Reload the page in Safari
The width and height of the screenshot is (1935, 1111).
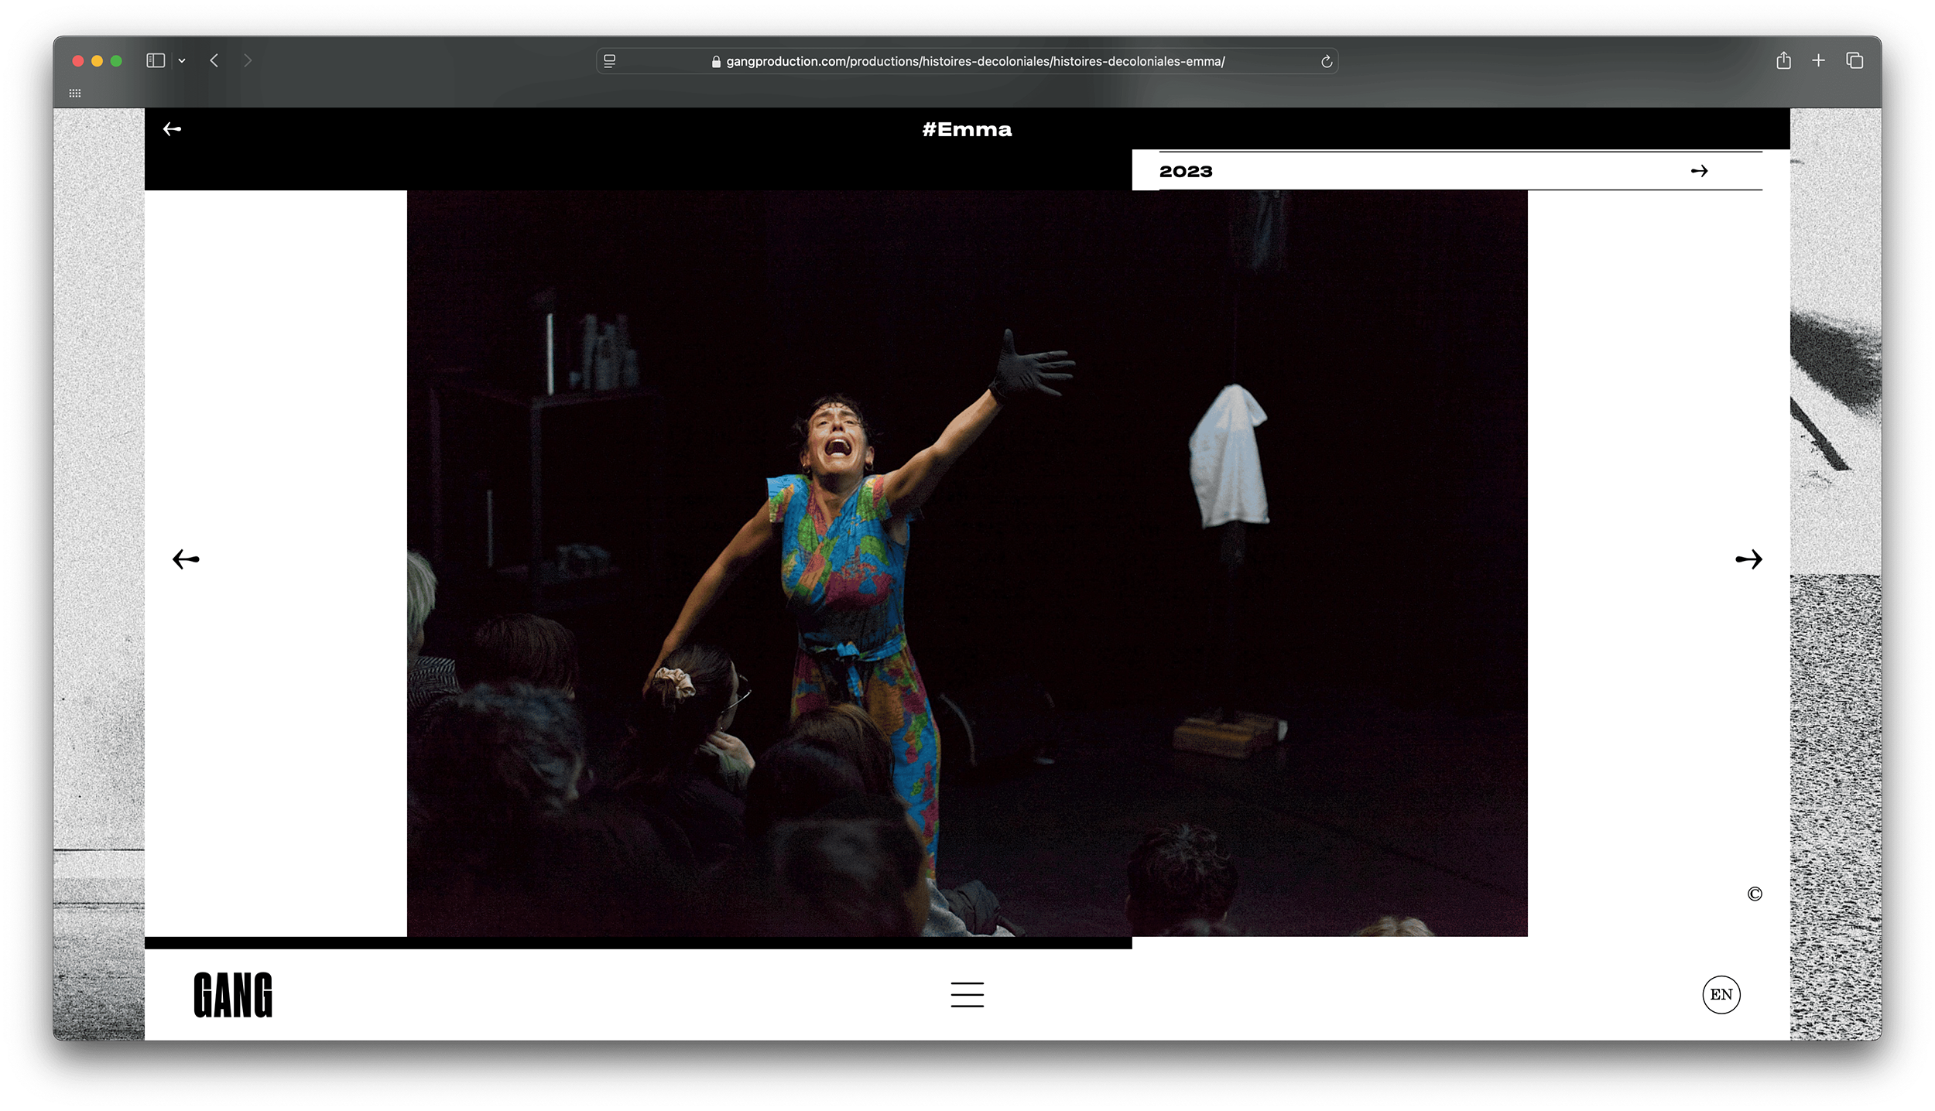[x=1326, y=62]
